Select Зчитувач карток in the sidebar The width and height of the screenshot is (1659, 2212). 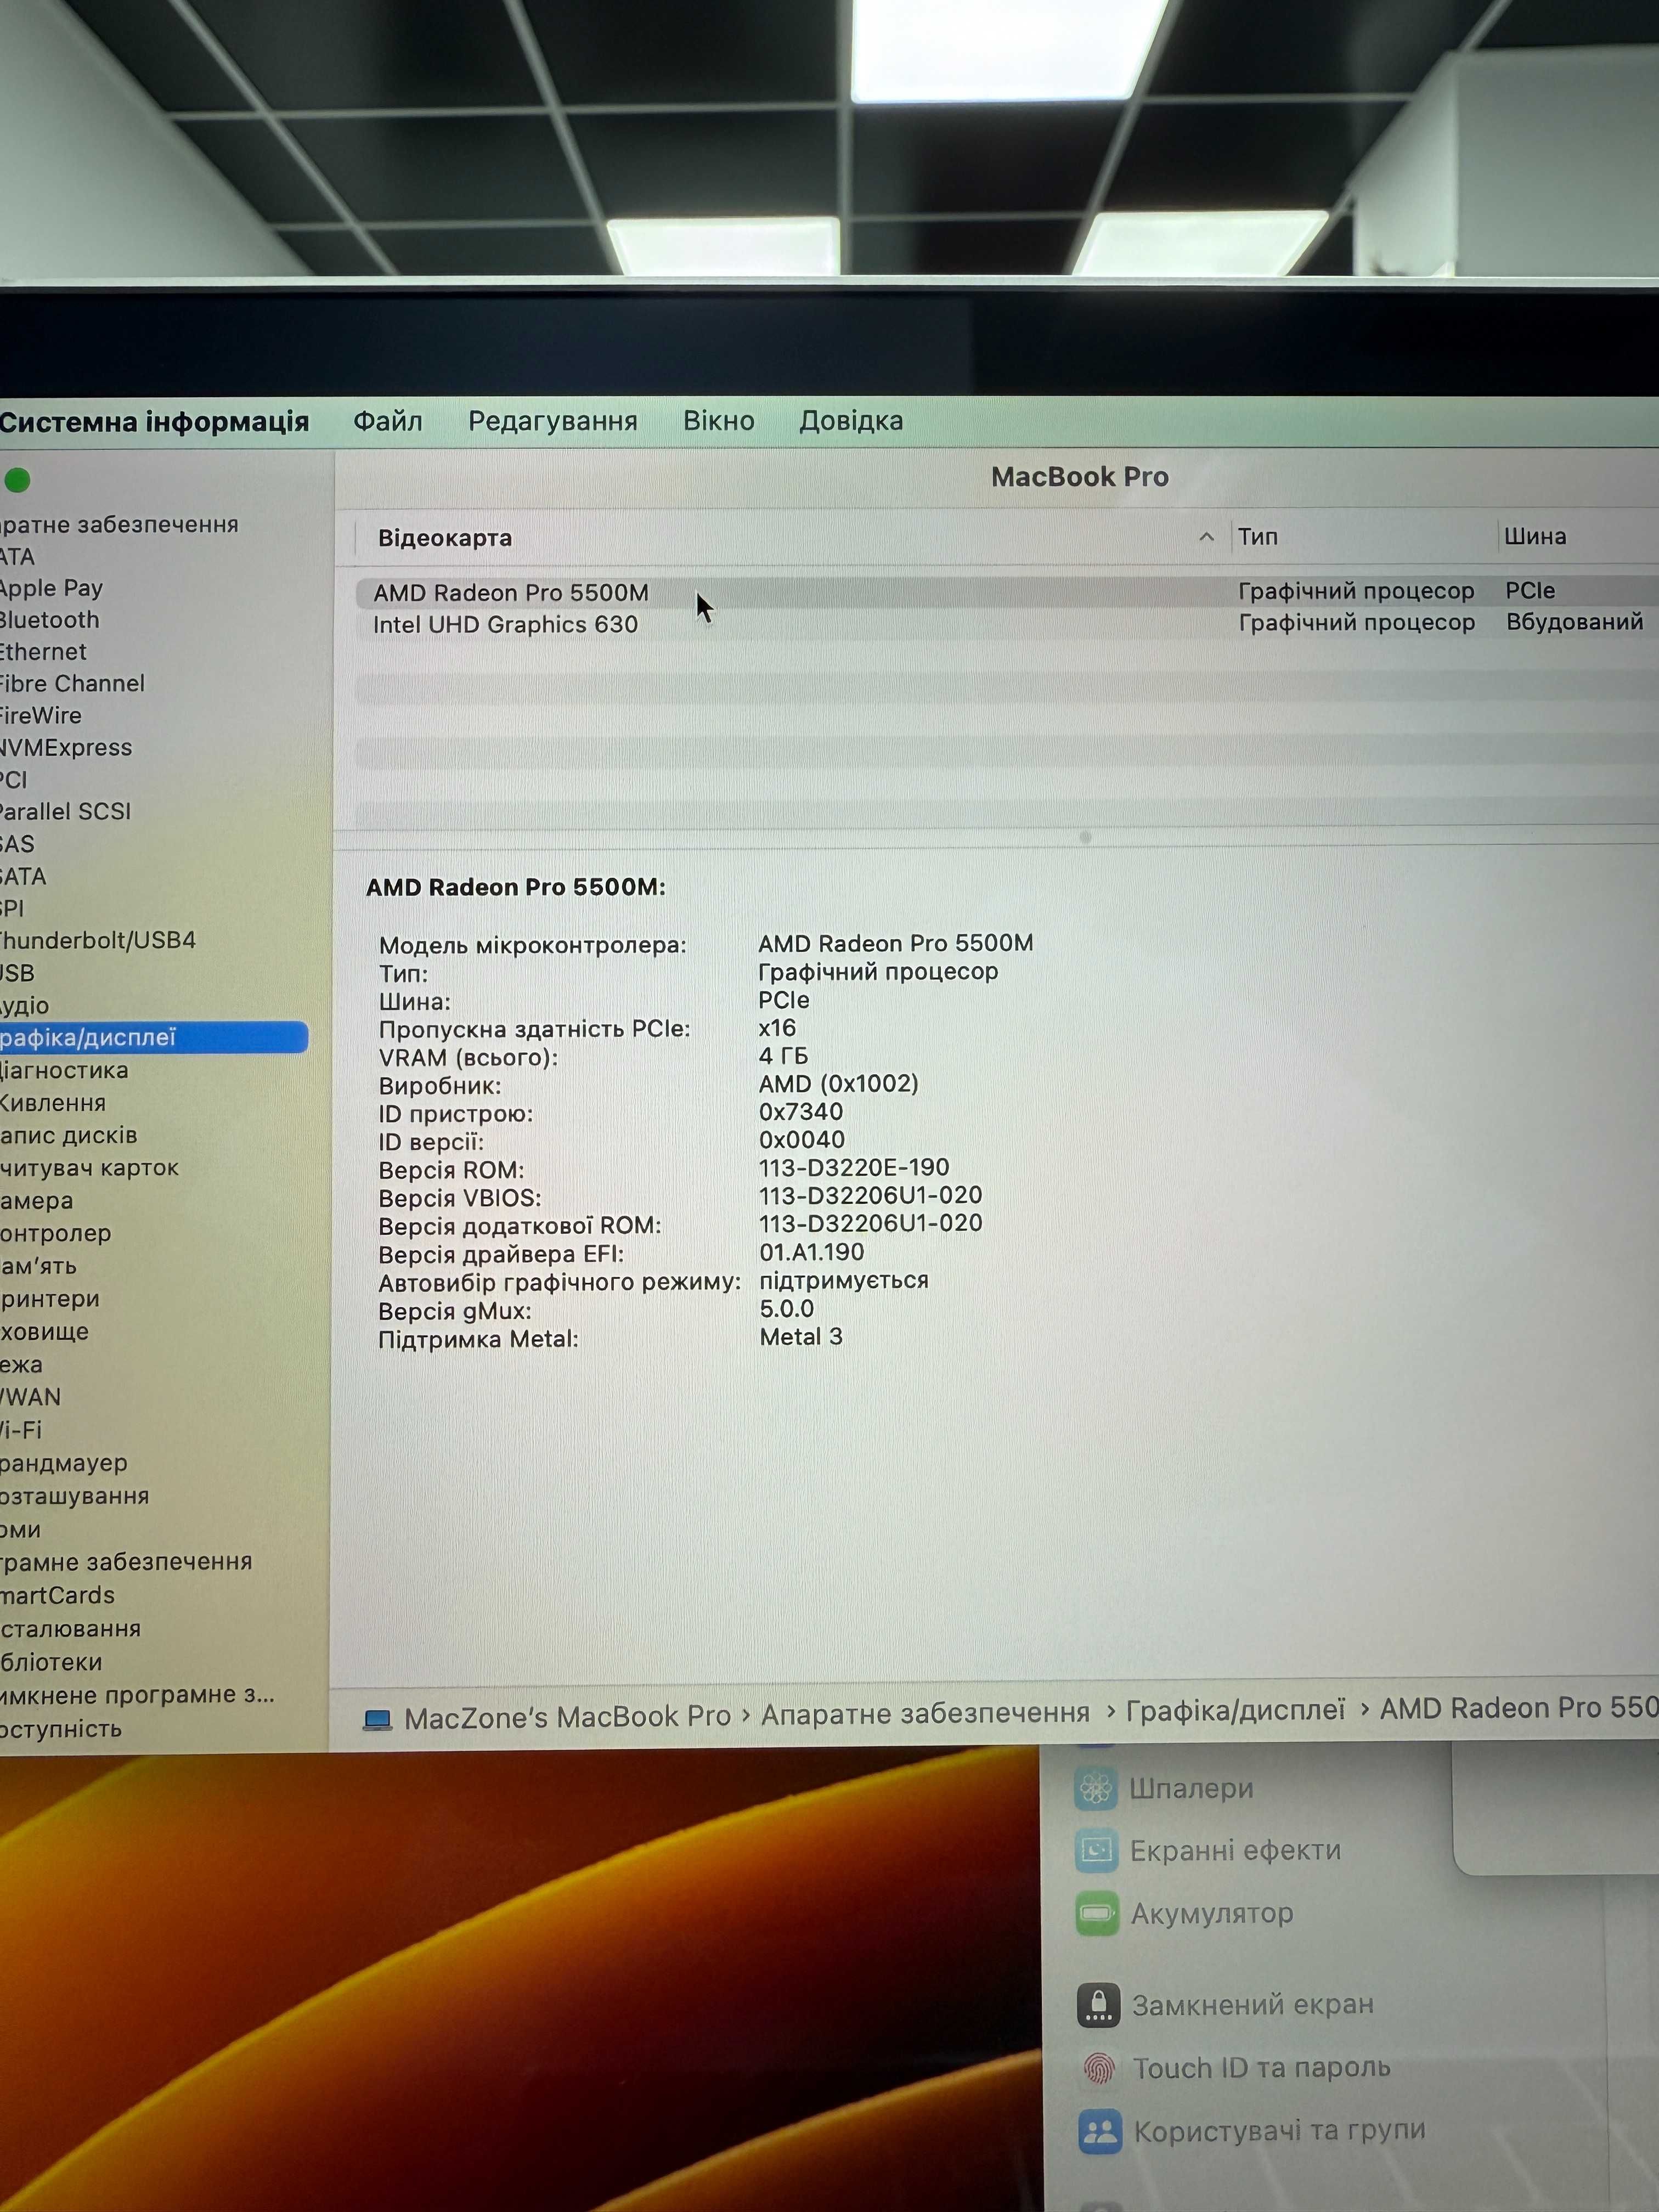click(90, 1168)
